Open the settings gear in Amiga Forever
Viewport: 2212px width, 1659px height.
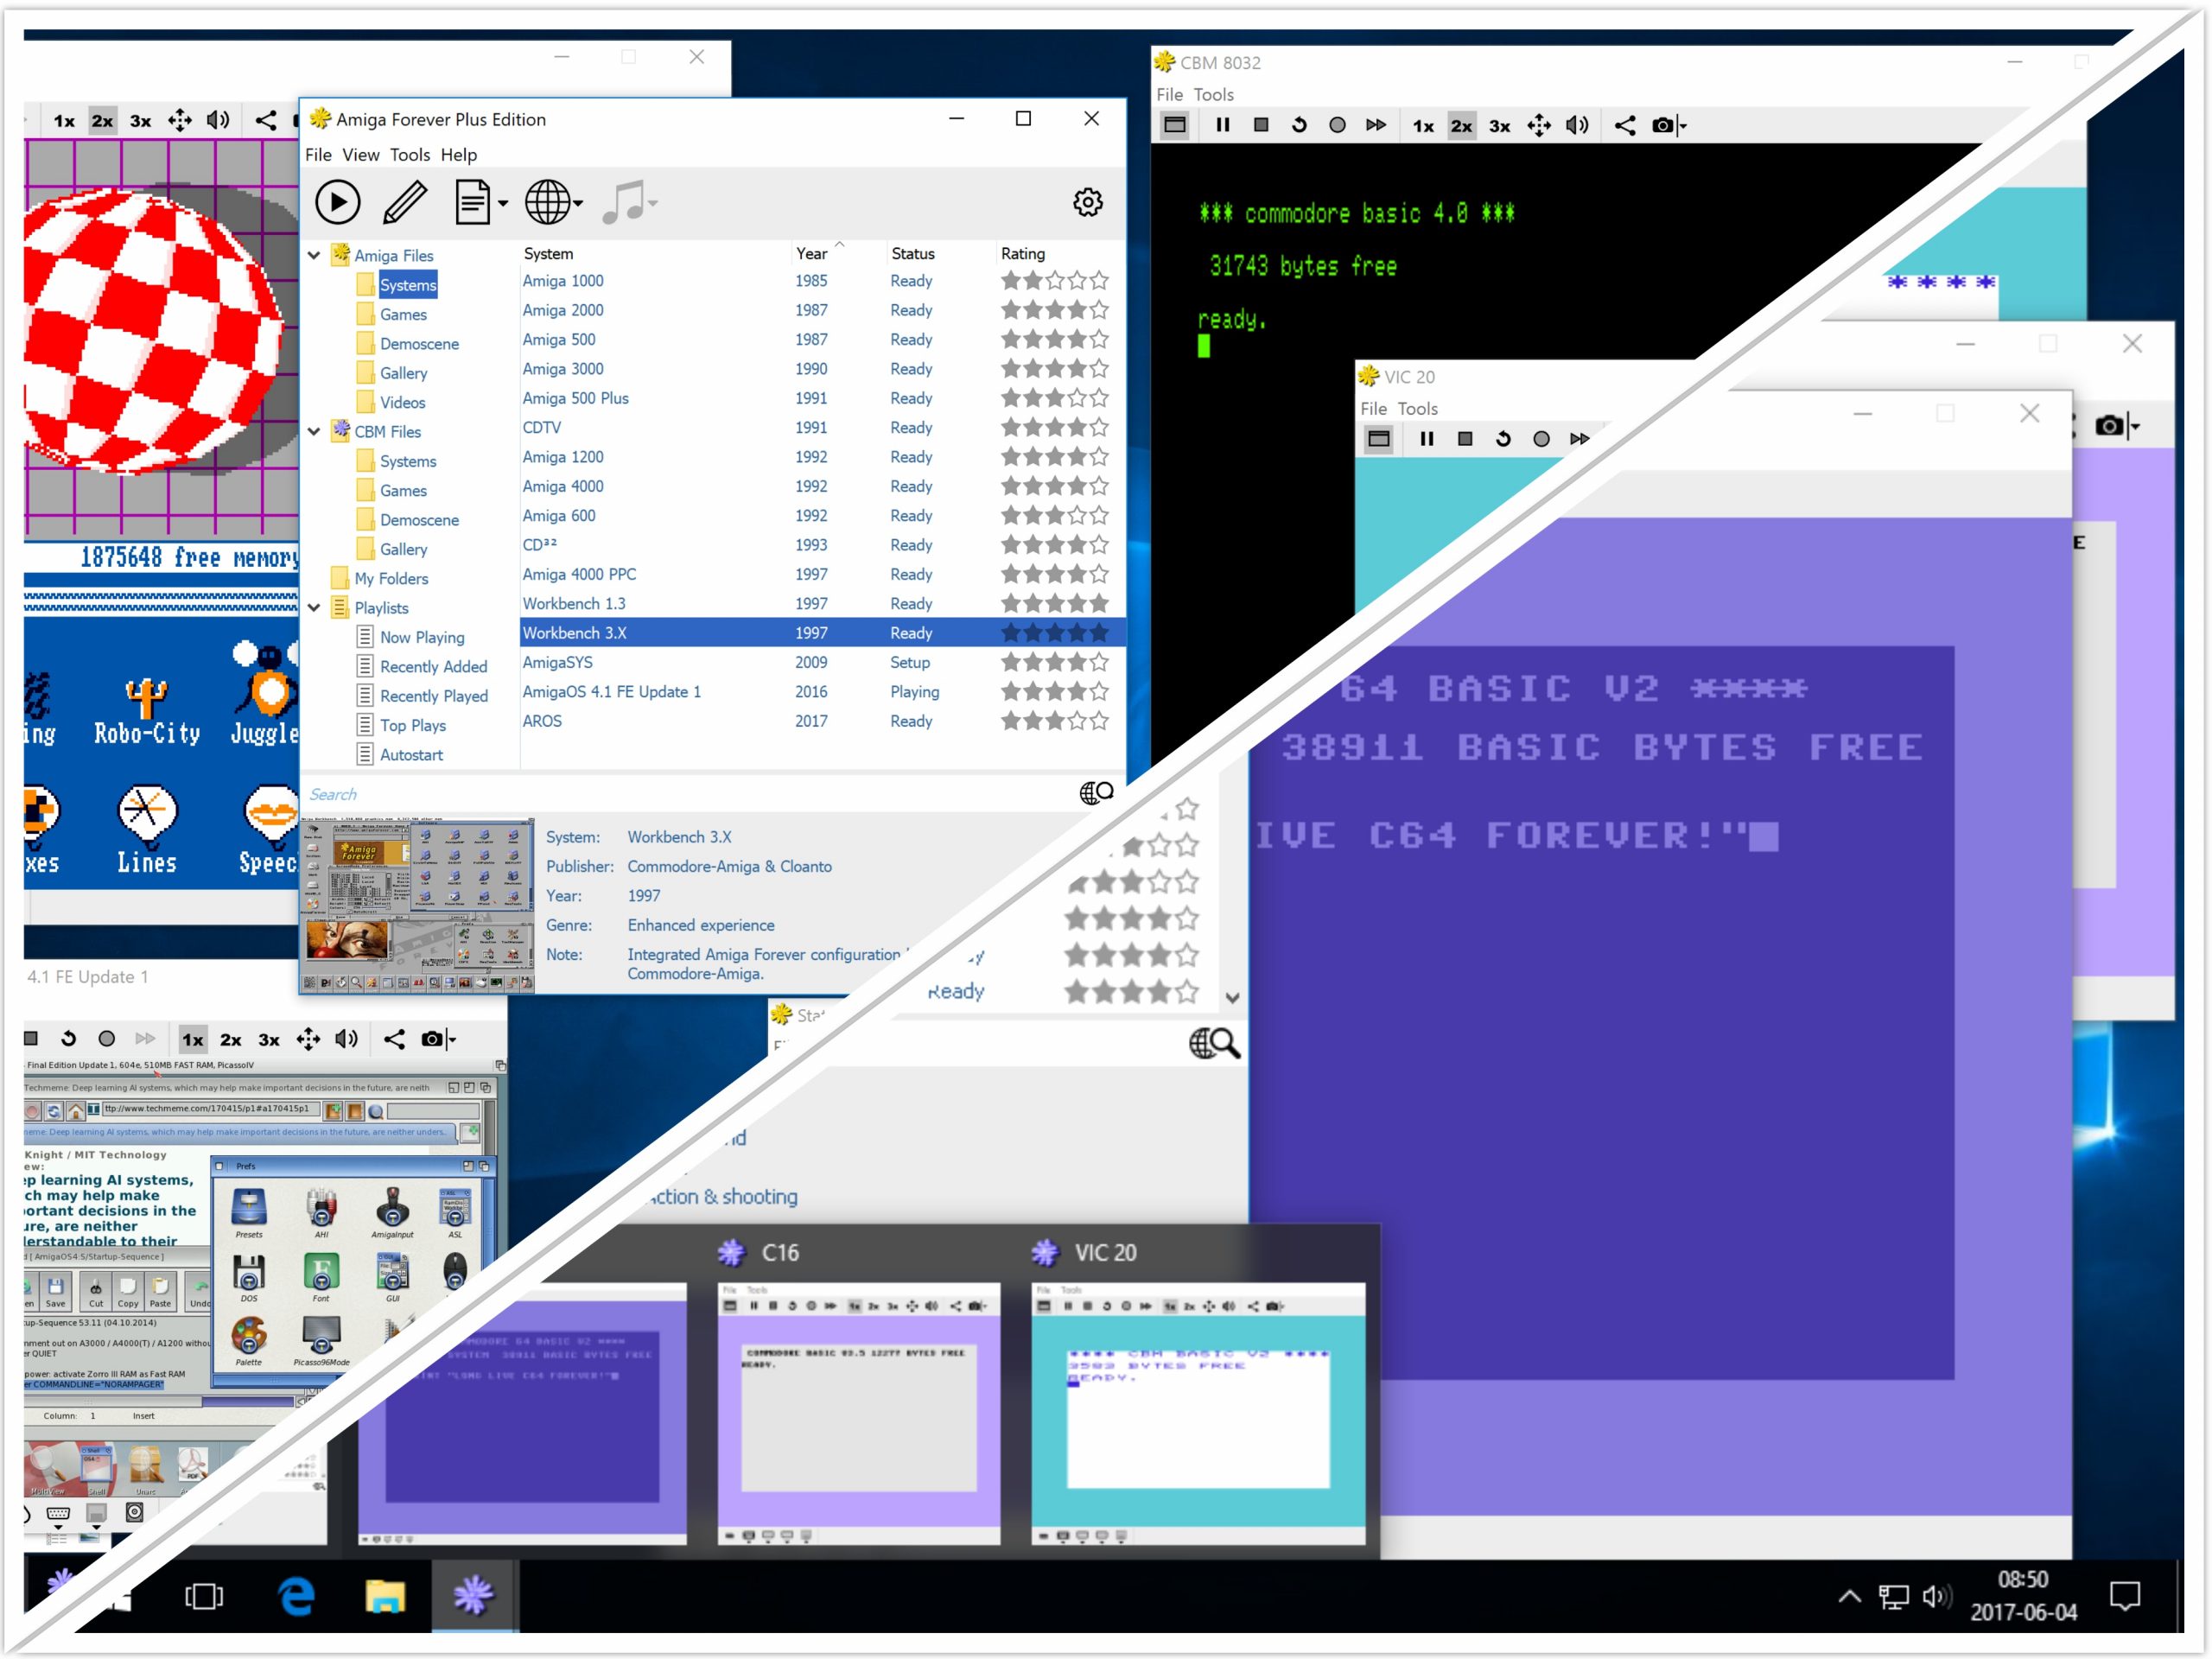pos(1088,203)
